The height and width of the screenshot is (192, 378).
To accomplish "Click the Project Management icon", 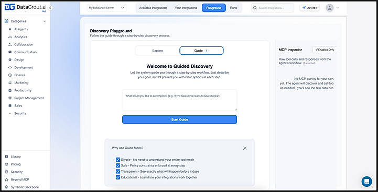I will pos(10,98).
